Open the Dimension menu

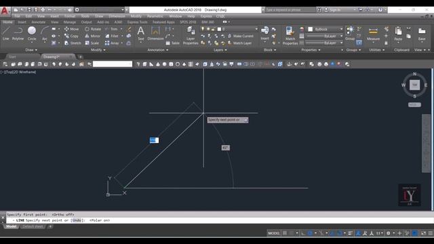click(x=117, y=16)
